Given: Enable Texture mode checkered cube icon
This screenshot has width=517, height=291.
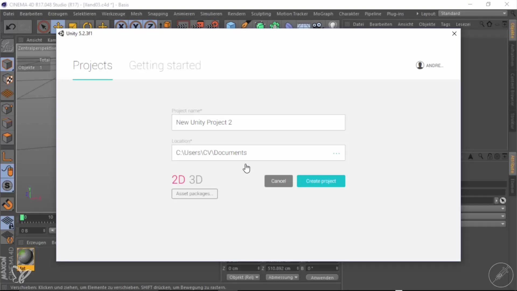Looking at the screenshot, I should point(7,79).
